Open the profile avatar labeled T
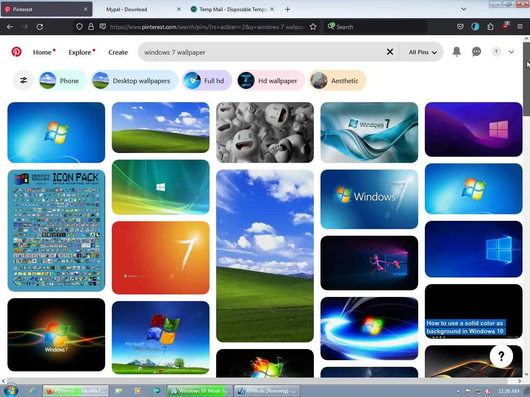Viewport: 530px width, 397px height. click(x=496, y=52)
